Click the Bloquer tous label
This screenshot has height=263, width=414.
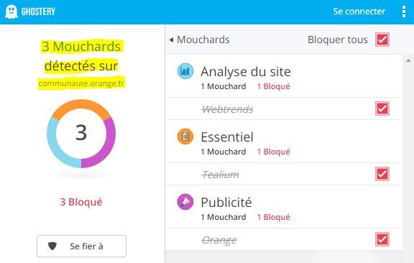click(x=338, y=40)
